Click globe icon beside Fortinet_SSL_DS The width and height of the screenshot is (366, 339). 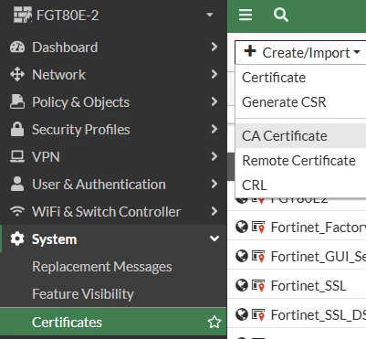242,314
